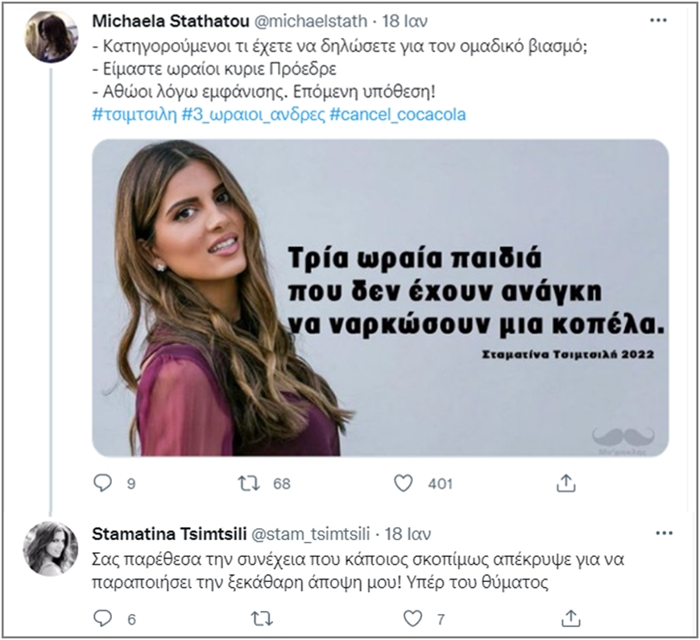Like Michaela Stathatou's tweet
The width and height of the screenshot is (700, 640).
pyautogui.click(x=403, y=483)
